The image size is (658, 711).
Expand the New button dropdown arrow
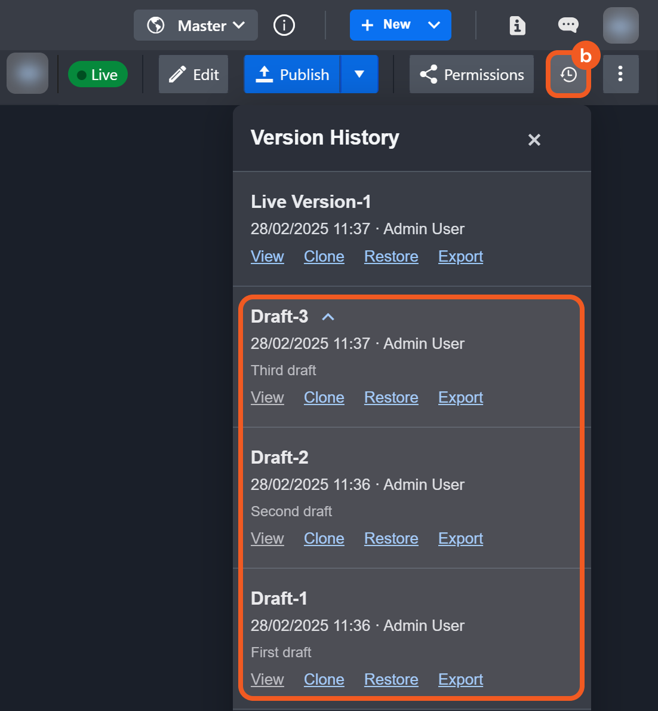(434, 25)
